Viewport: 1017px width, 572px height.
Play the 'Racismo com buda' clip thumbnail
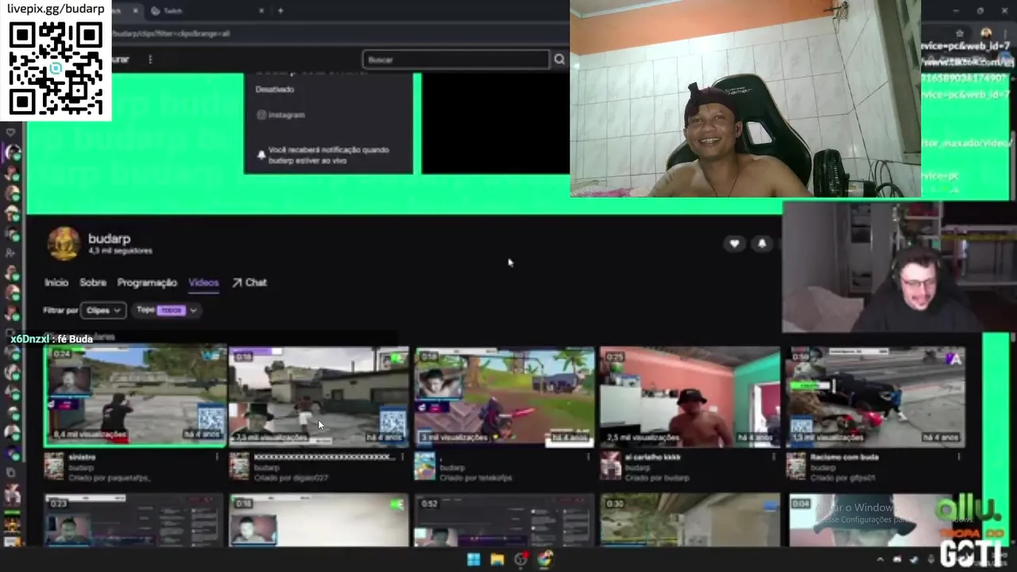click(x=876, y=396)
